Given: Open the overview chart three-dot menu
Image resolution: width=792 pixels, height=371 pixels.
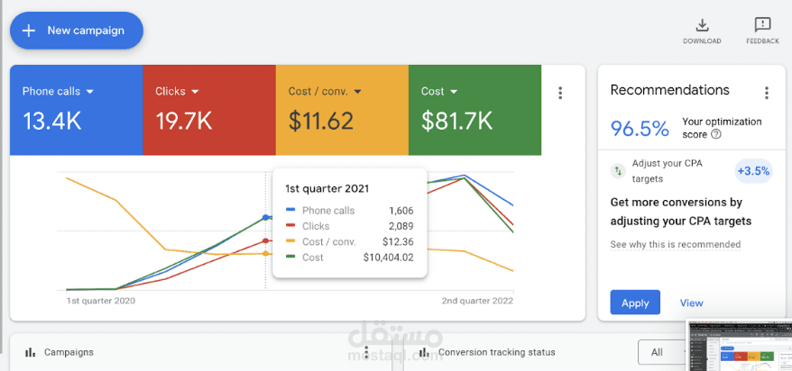Looking at the screenshot, I should [x=560, y=93].
